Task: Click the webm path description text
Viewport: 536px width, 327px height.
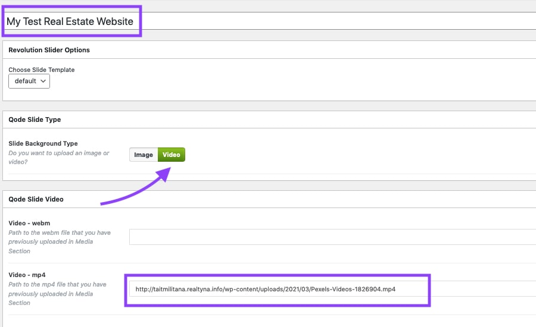Action: tap(60, 241)
